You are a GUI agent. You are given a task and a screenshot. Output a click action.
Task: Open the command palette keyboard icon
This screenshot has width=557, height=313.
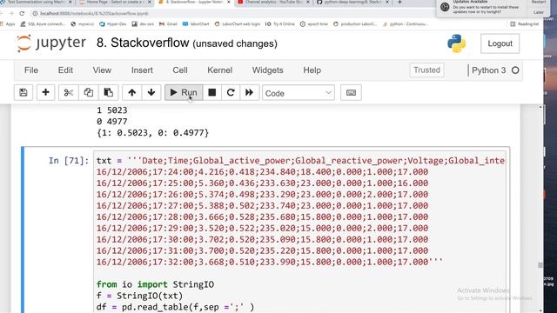[x=351, y=93]
